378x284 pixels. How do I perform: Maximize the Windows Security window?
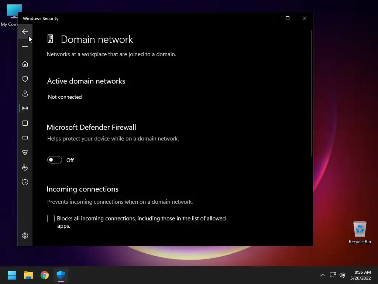tap(287, 18)
